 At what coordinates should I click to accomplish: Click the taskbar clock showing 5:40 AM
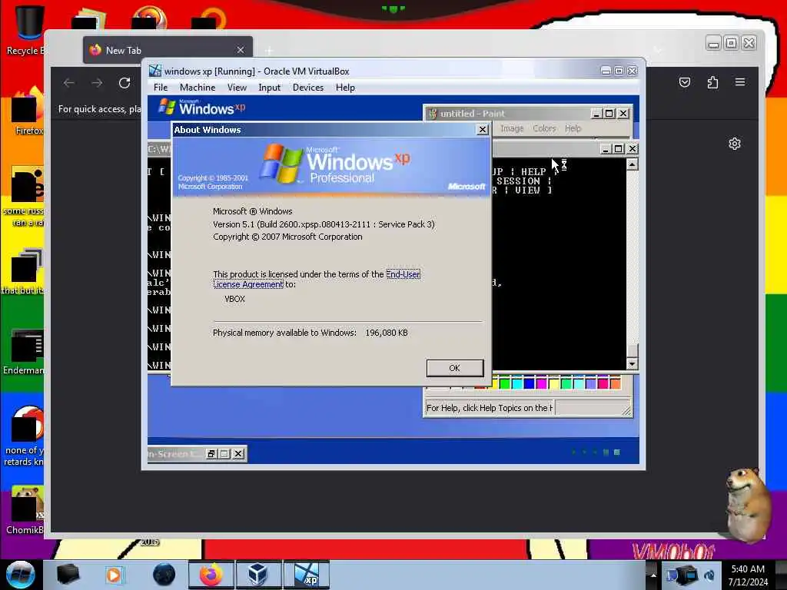point(748,575)
